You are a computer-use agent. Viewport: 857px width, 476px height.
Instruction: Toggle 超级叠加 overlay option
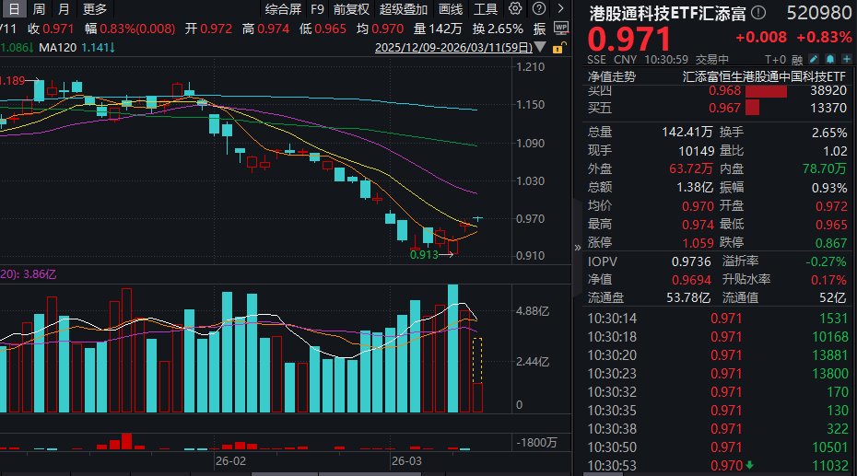[403, 9]
